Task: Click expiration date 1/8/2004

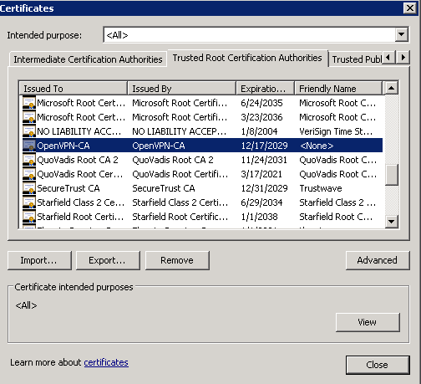Action: click(259, 131)
